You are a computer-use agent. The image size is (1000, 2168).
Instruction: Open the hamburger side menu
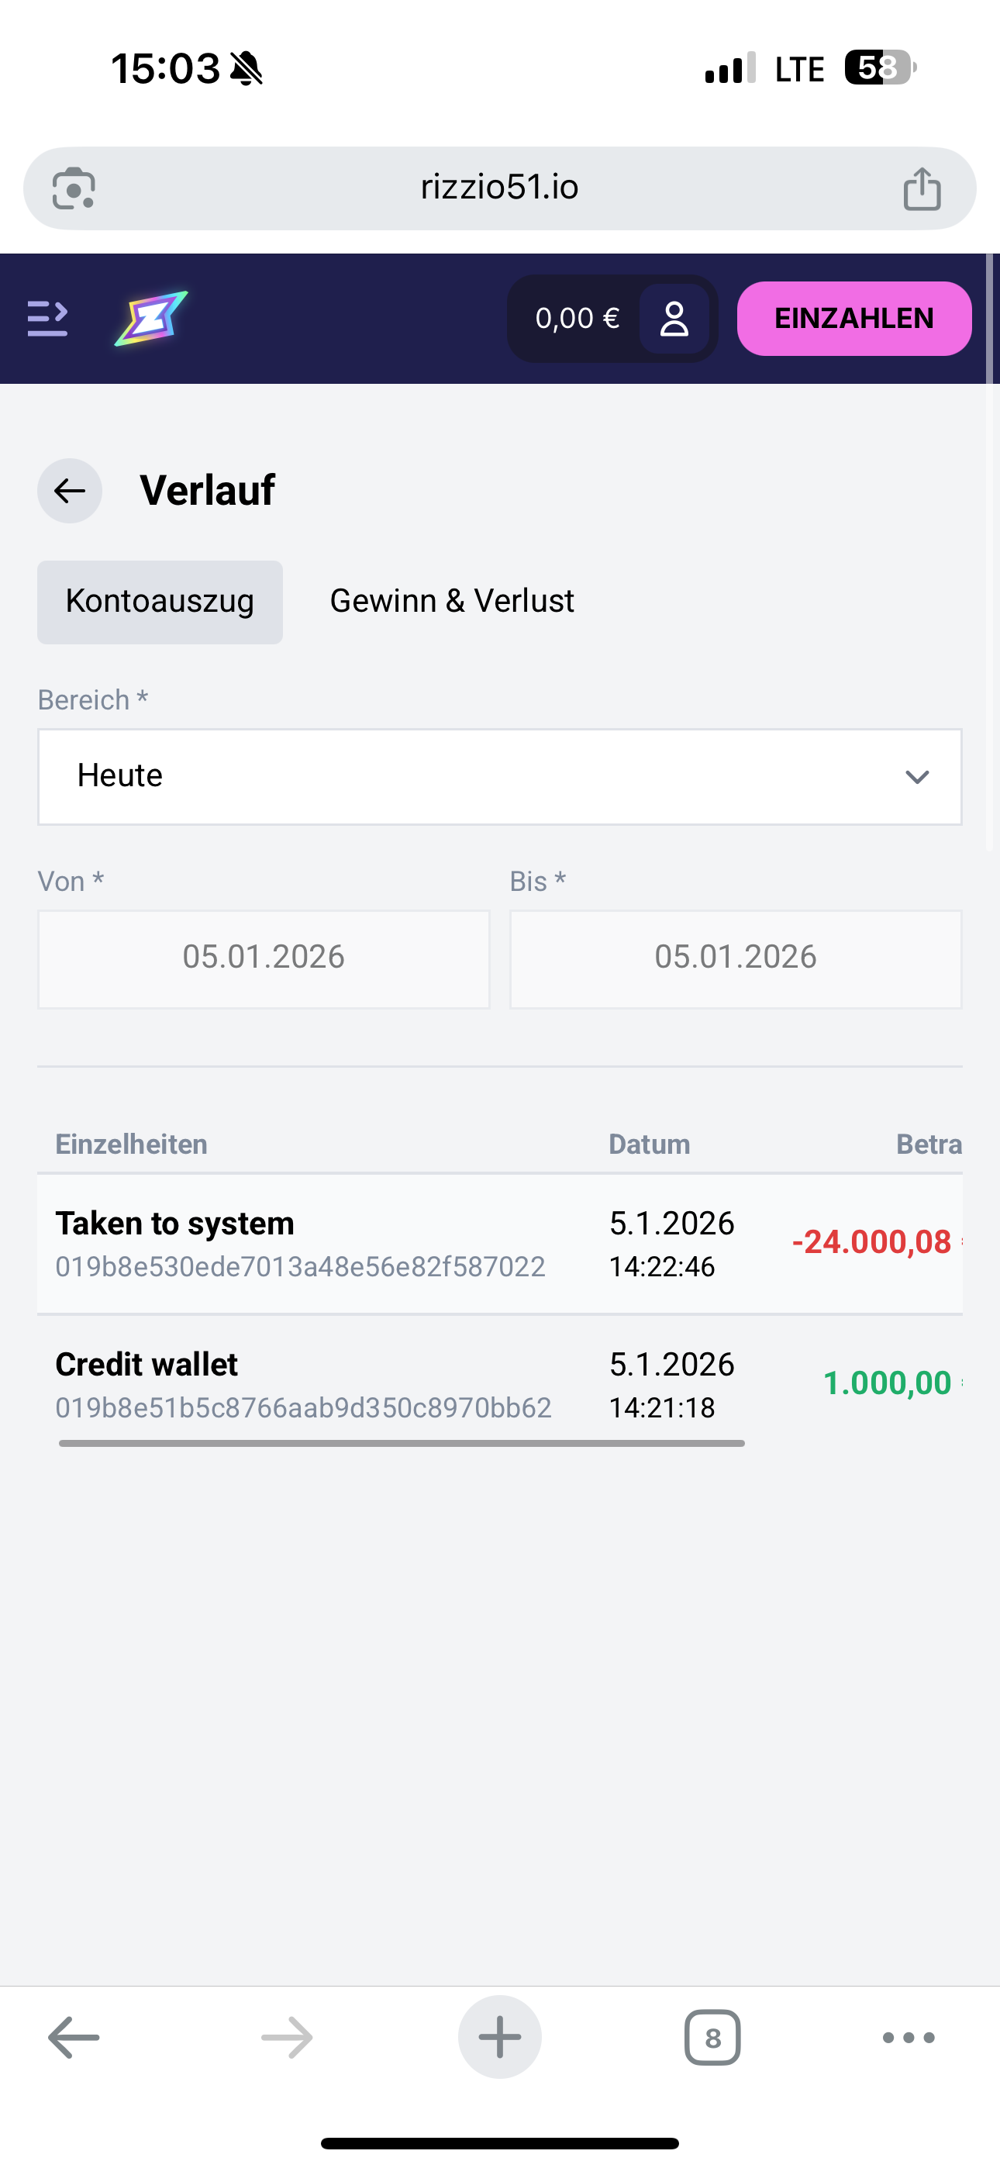[x=47, y=319]
